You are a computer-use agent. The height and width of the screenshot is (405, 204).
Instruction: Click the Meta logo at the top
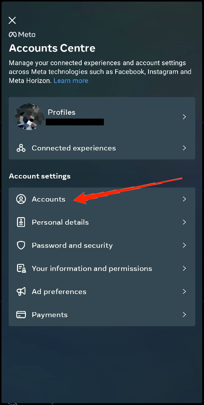pos(22,34)
